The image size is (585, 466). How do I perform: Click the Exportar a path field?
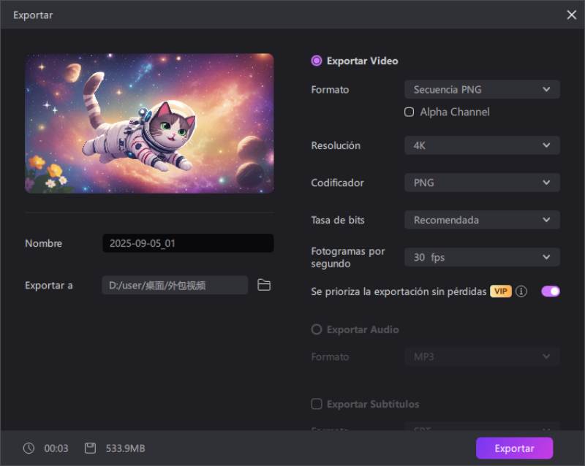click(175, 285)
